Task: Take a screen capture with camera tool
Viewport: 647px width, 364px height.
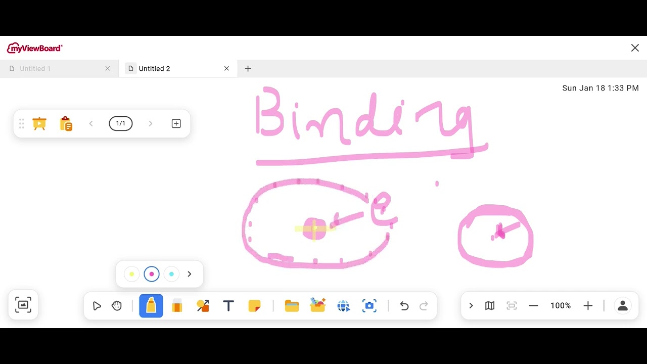Action: [x=369, y=306]
